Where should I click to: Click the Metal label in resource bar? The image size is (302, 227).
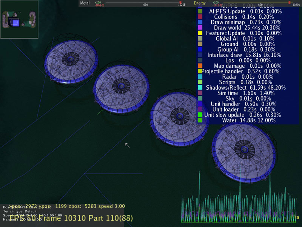tap(85, 3)
